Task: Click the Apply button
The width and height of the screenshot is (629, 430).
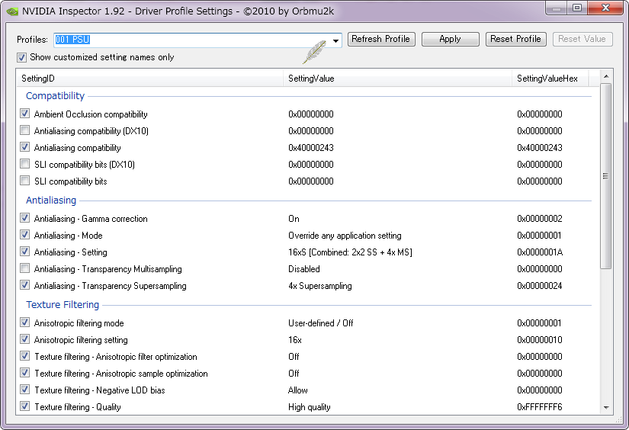Action: point(450,40)
